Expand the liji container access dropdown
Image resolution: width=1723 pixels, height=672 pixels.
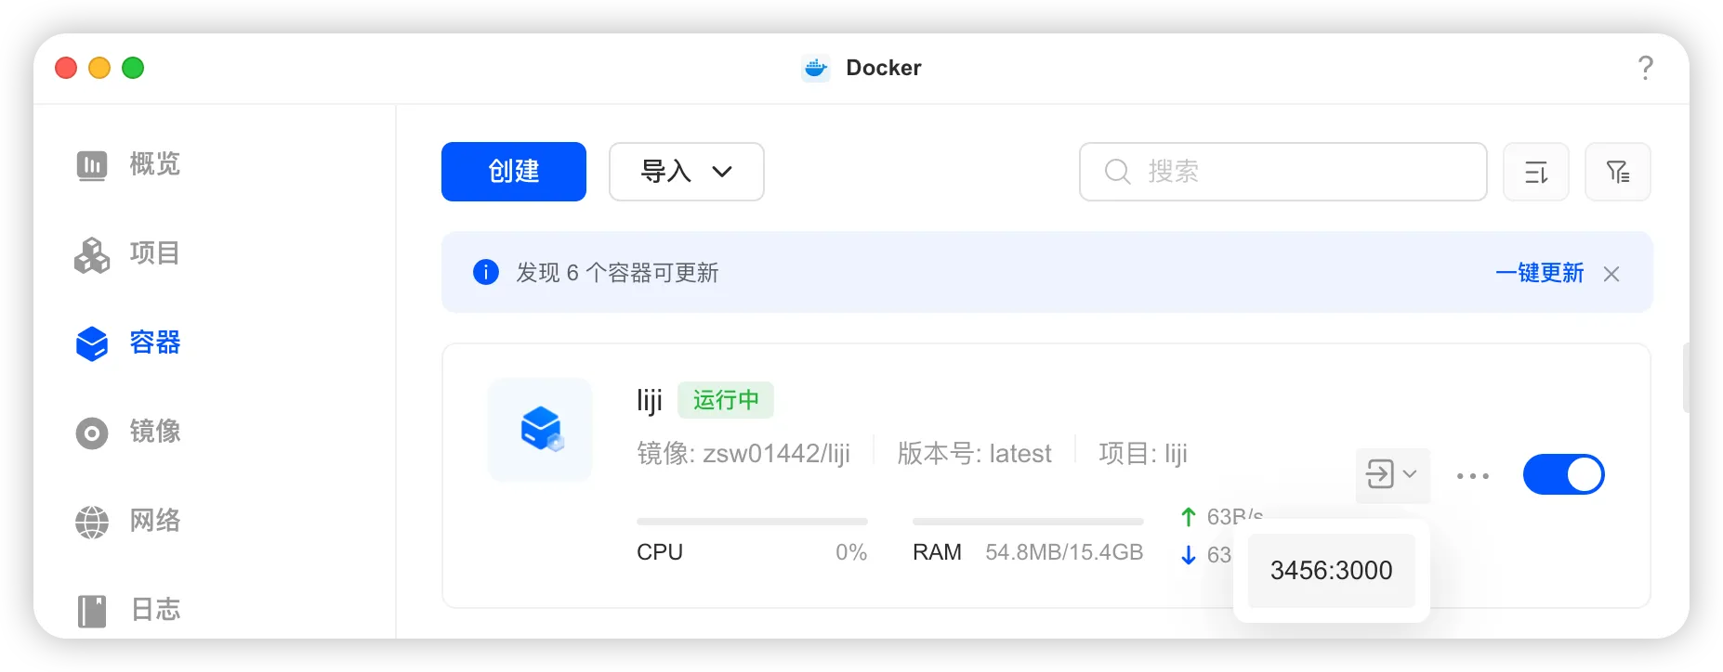pos(1392,474)
